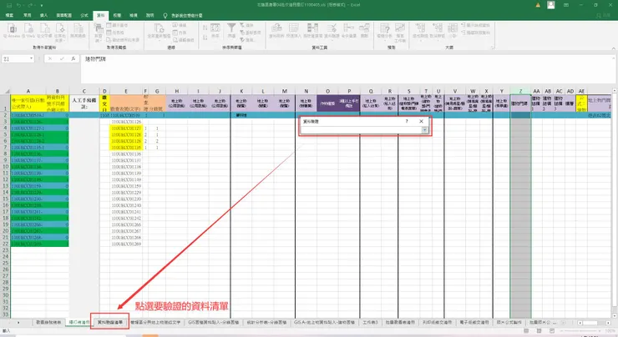Click the Select All corner of the grid

click(x=5, y=91)
